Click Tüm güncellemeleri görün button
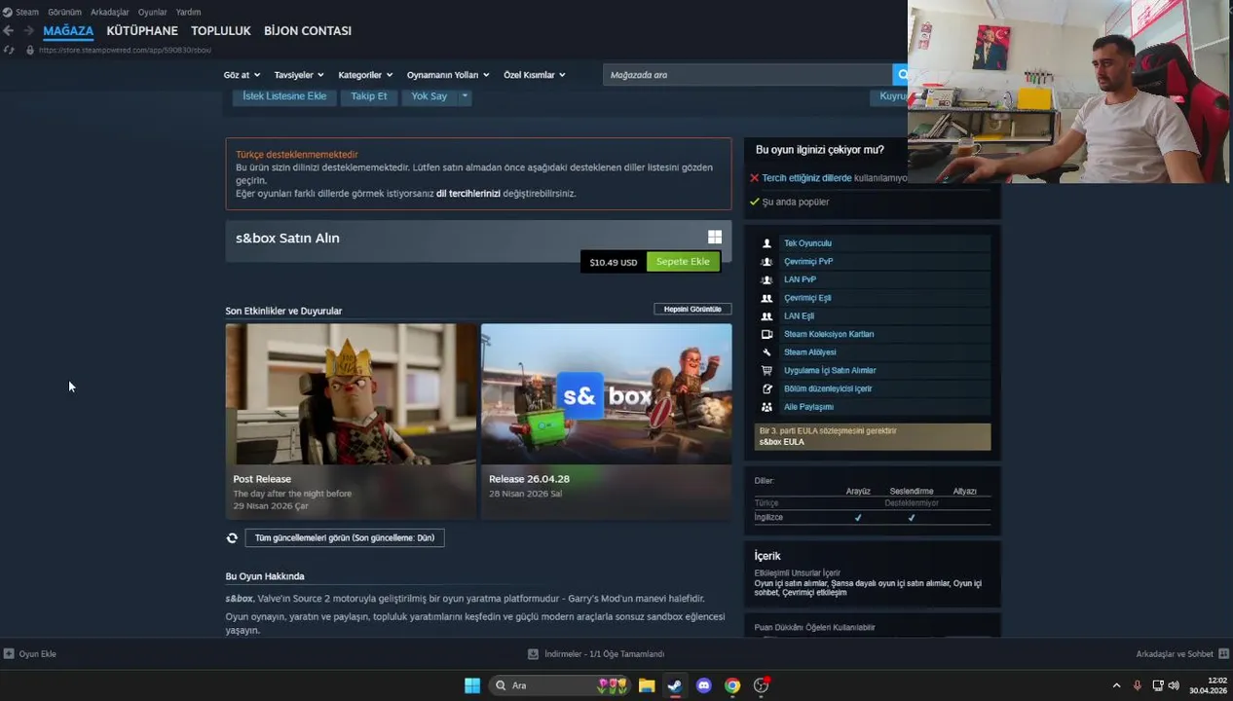This screenshot has width=1233, height=701. (345, 537)
